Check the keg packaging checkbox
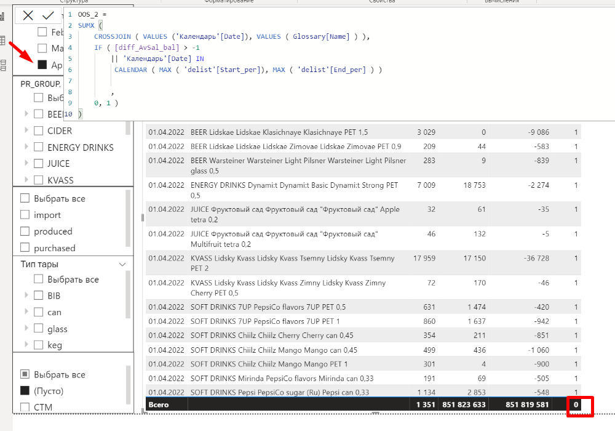The height and width of the screenshot is (431, 615). point(38,345)
